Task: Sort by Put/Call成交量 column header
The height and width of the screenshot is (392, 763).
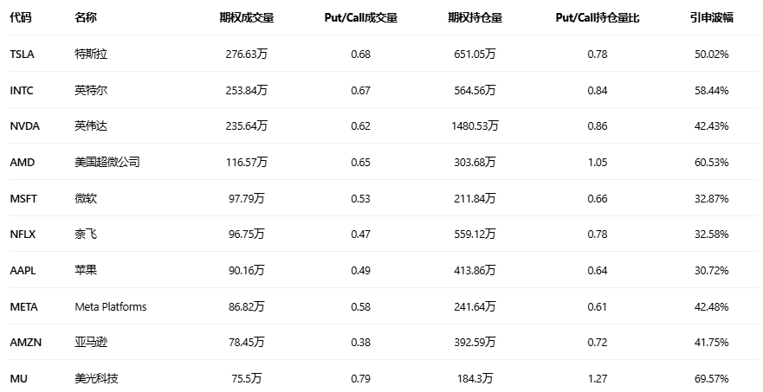Action: click(361, 17)
